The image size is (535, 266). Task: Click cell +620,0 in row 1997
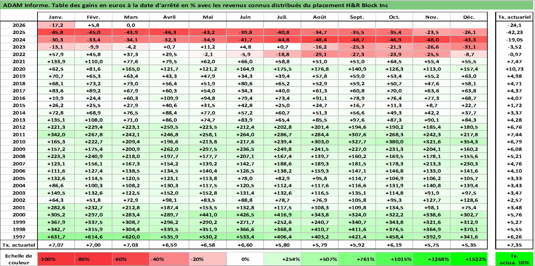[x=131, y=237]
